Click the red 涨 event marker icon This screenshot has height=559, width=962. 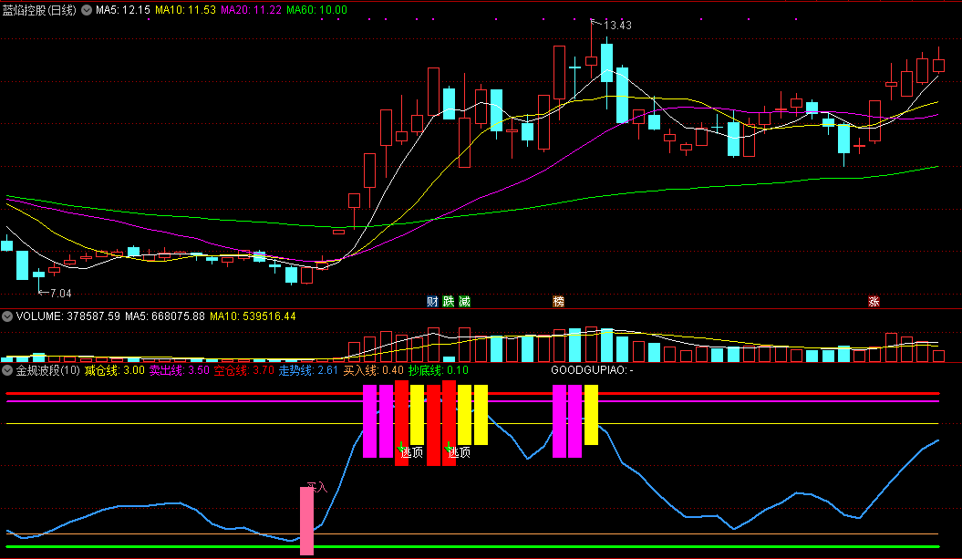pyautogui.click(x=874, y=301)
